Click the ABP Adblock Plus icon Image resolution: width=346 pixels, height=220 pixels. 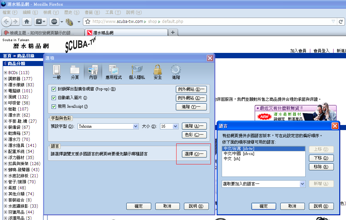54,22
